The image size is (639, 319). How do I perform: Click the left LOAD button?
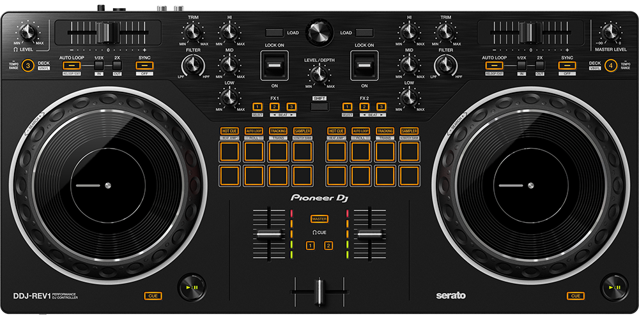coord(275,33)
